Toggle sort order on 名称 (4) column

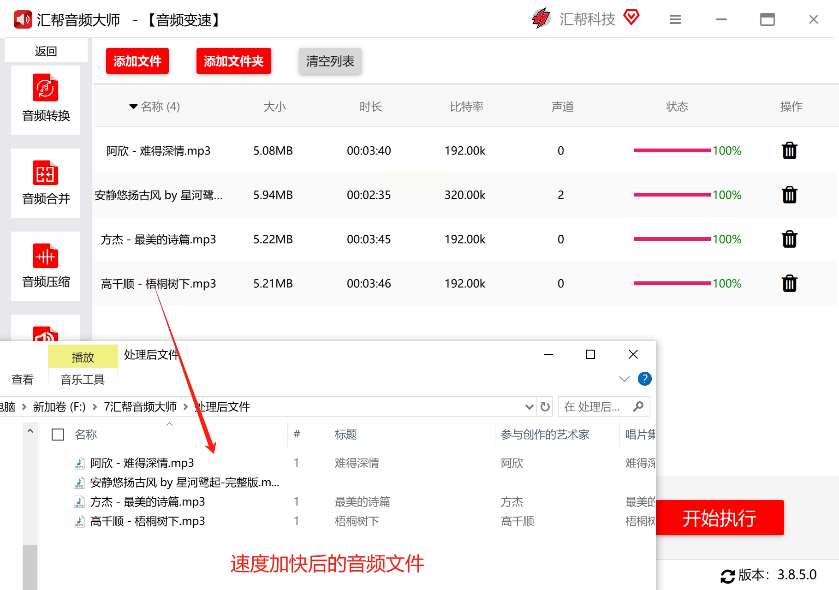tap(155, 107)
